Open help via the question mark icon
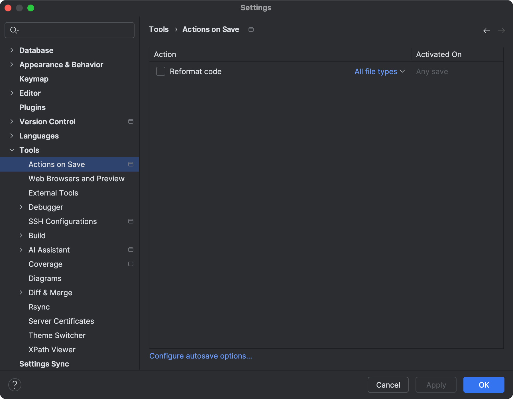 [15, 384]
